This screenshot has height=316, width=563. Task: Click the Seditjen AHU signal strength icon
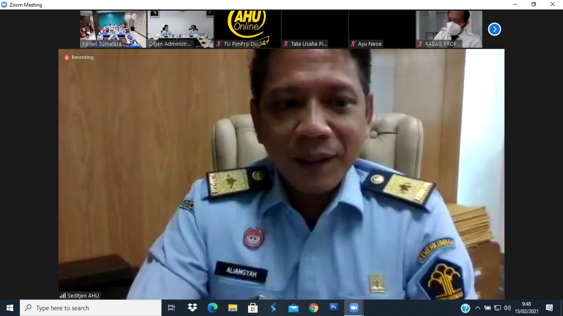point(62,296)
